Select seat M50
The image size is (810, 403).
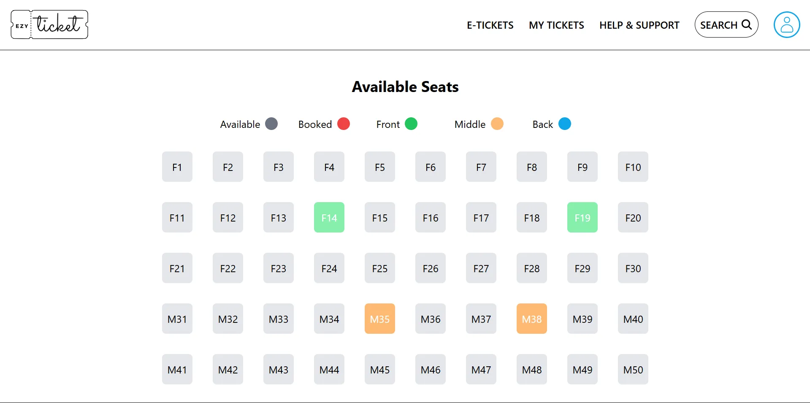coord(633,369)
